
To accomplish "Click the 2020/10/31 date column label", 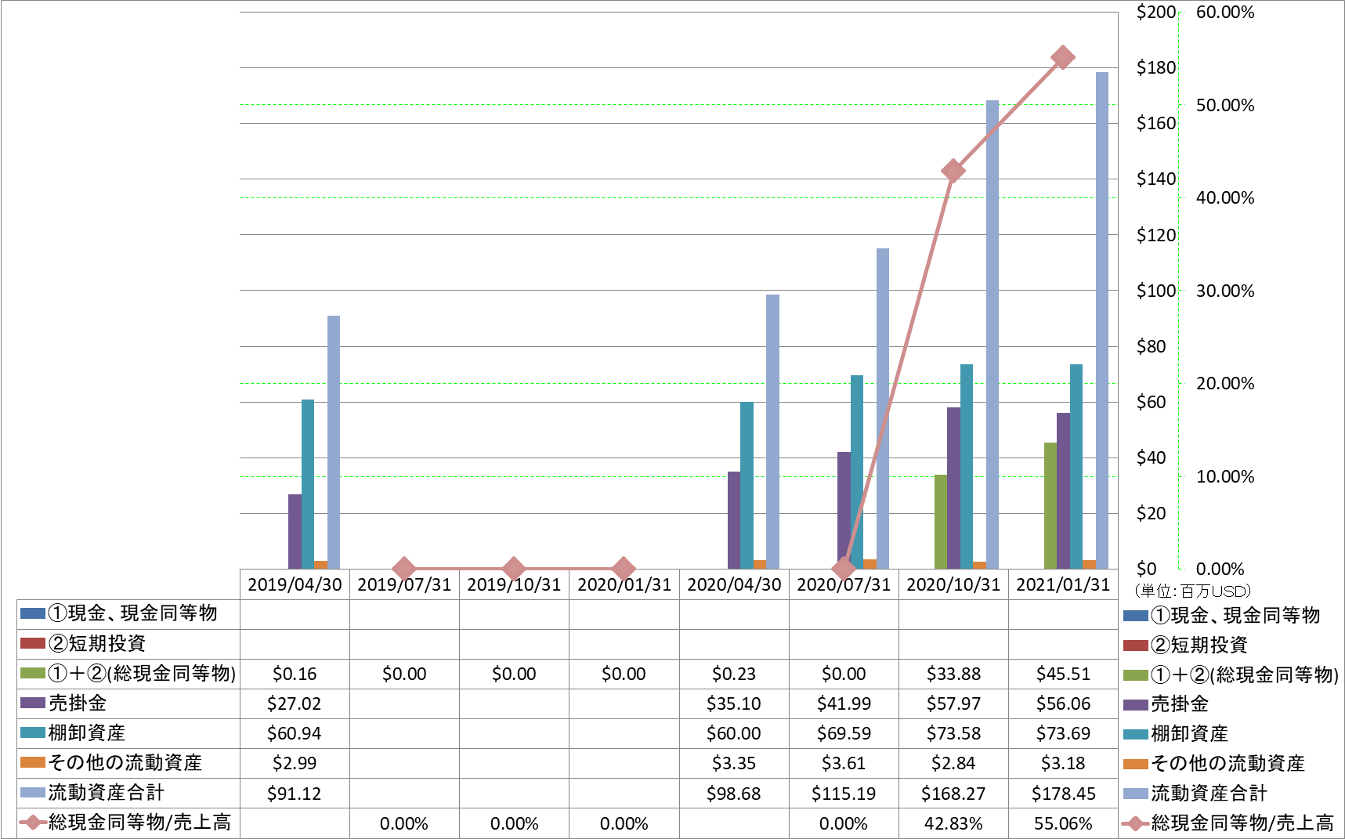I will (x=953, y=584).
